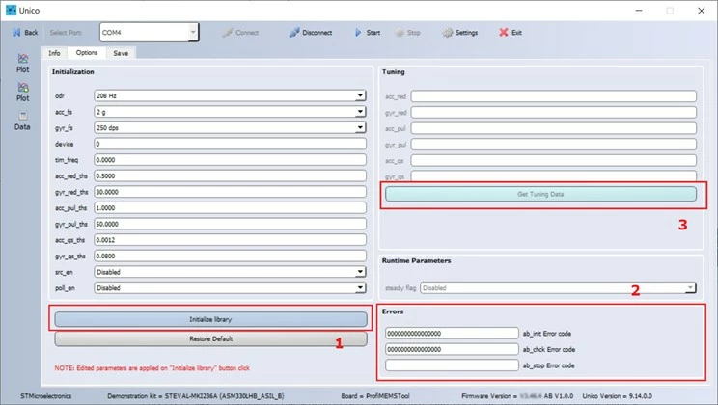The width and height of the screenshot is (718, 405).
Task: Click the ab_chck Error code field
Action: click(x=452, y=349)
